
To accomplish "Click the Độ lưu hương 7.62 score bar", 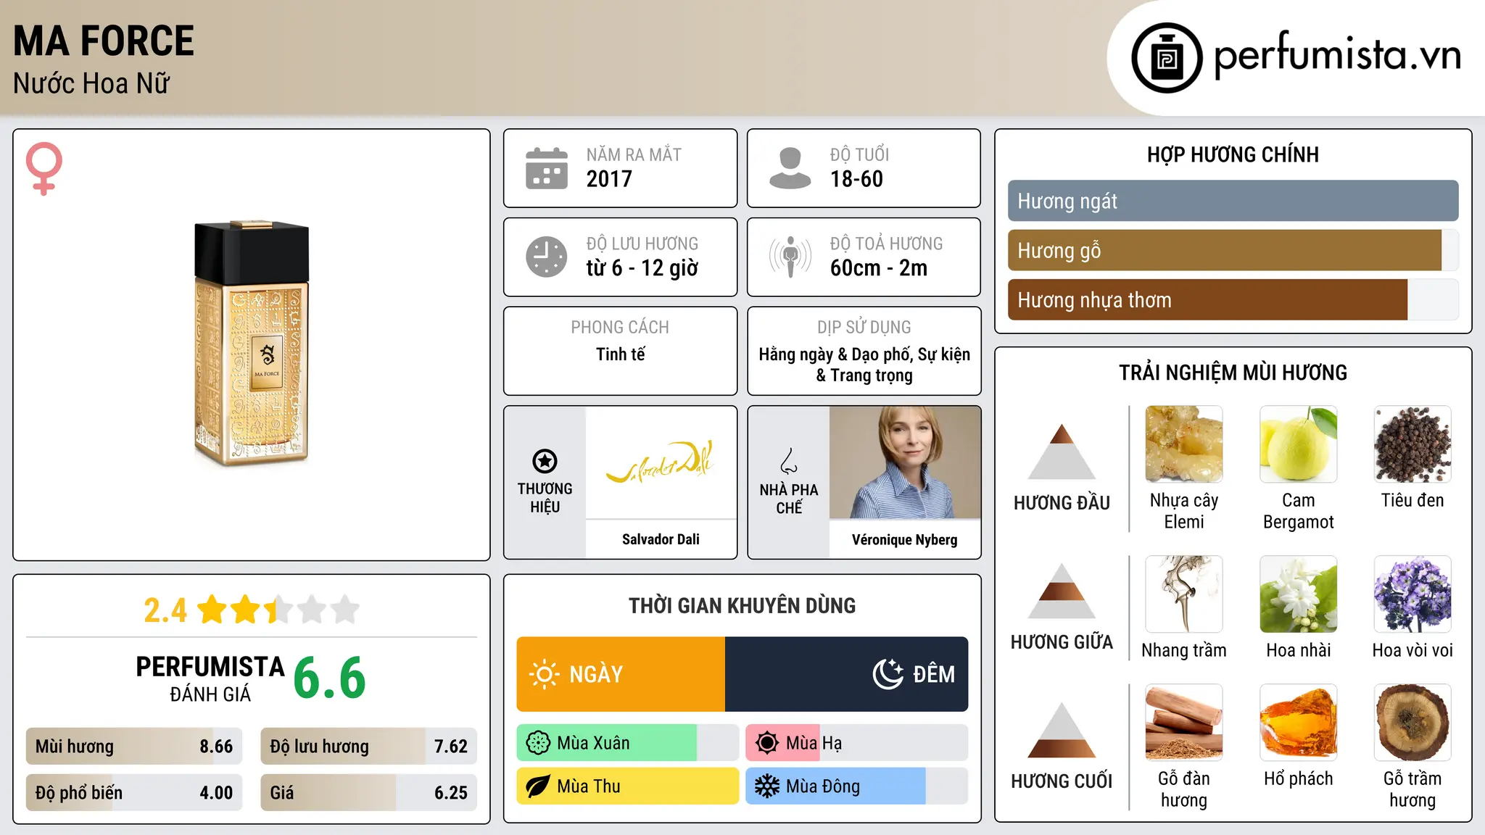I will click(x=368, y=747).
